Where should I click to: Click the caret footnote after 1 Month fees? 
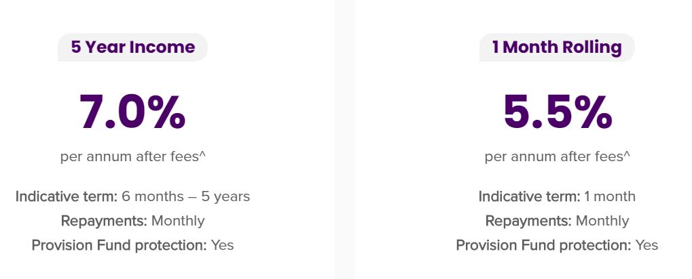click(x=627, y=154)
